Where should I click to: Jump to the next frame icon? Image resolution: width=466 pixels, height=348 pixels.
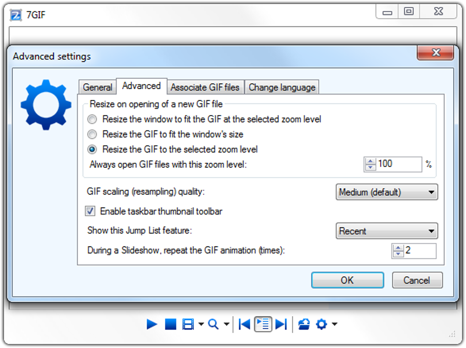click(x=281, y=324)
